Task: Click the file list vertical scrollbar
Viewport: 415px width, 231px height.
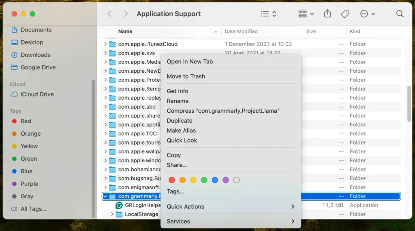Action: [409, 104]
